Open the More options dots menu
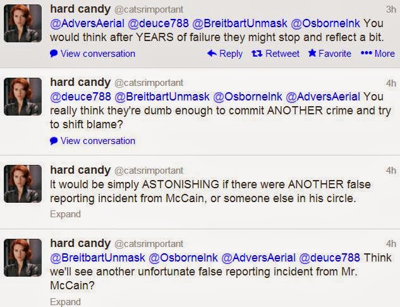 pos(365,54)
